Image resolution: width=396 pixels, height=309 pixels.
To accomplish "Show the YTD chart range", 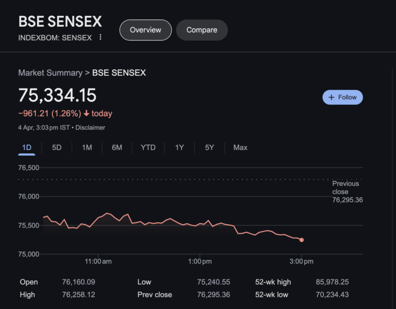I will (148, 148).
